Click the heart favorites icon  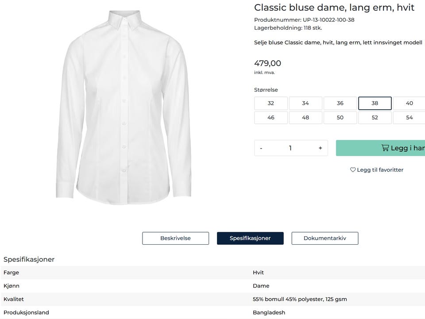point(353,170)
